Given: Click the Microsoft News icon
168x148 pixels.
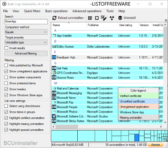Looking at the screenshot, I should [x=54, y=98].
